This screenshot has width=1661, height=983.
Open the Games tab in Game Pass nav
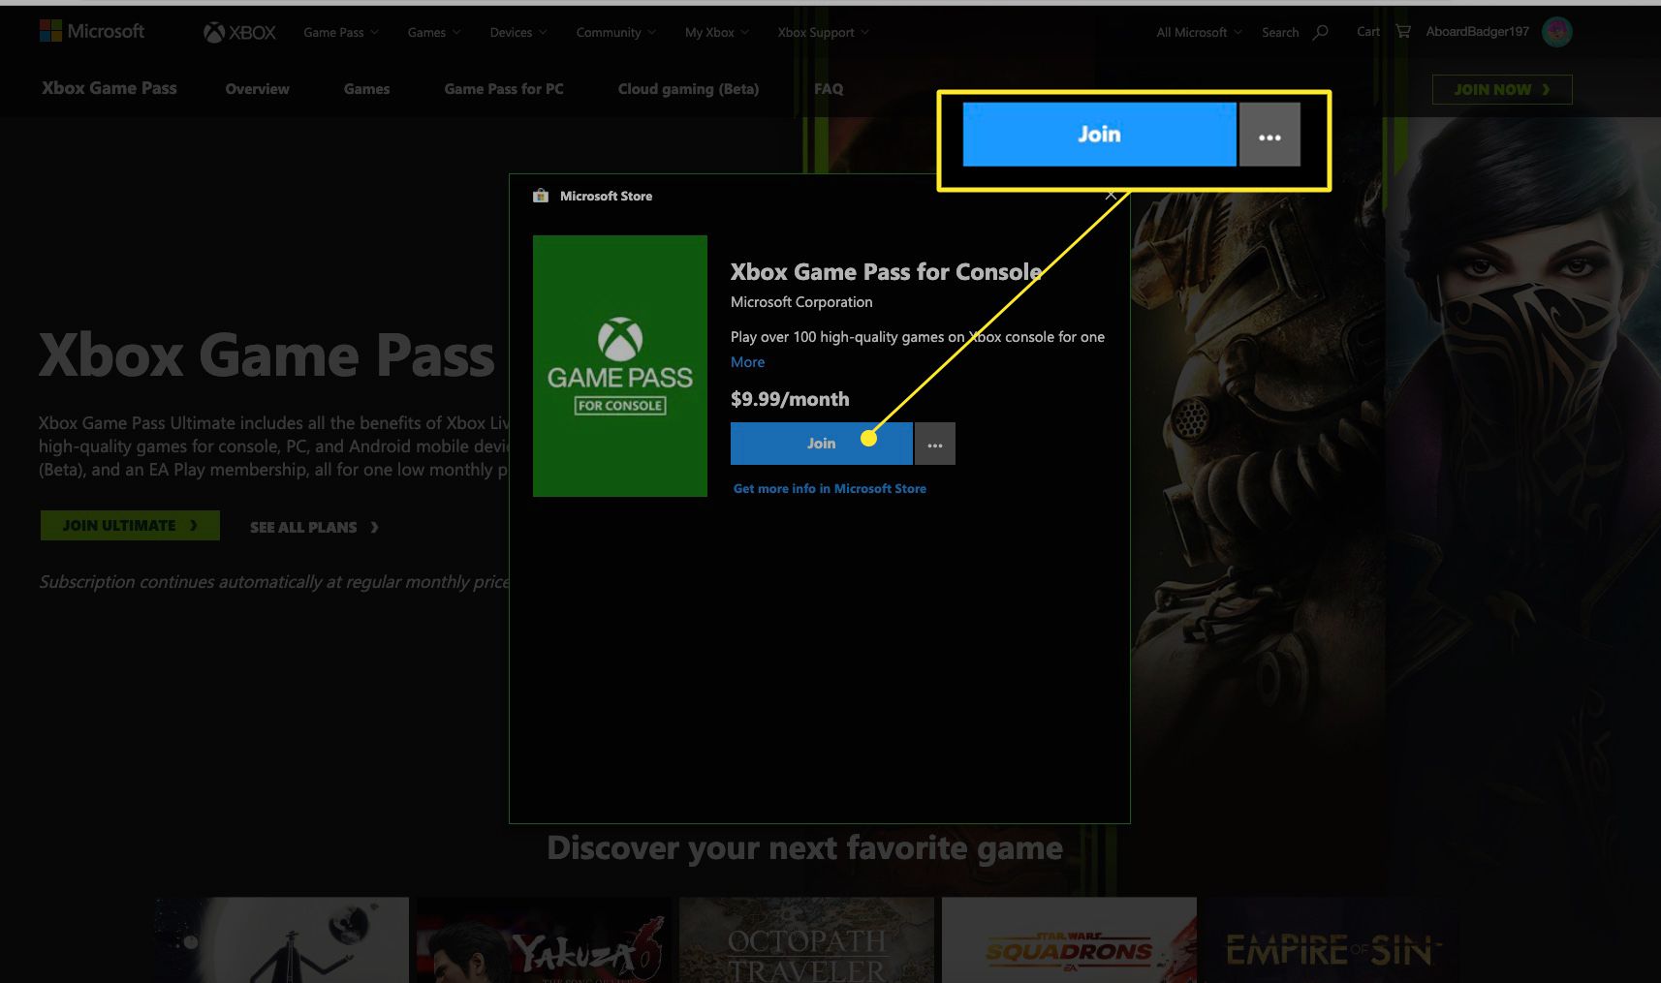[366, 89]
